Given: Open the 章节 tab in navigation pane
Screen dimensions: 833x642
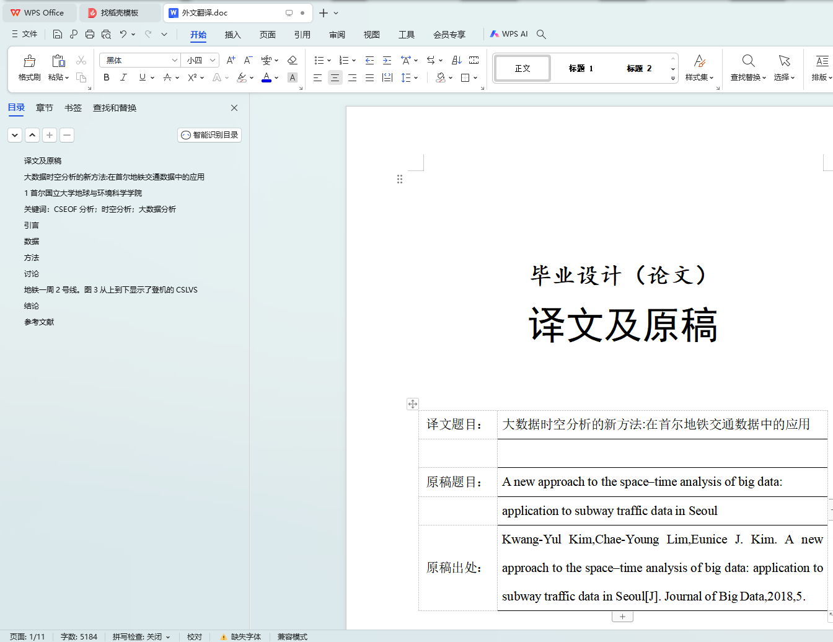Looking at the screenshot, I should click(x=45, y=108).
